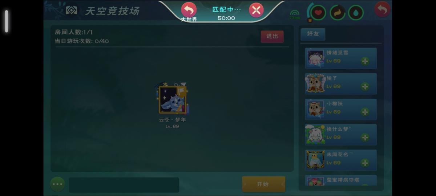This screenshot has width=436, height=196.
Task: Invite friend 未闻花名 with plus icon
Action: pyautogui.click(x=365, y=163)
